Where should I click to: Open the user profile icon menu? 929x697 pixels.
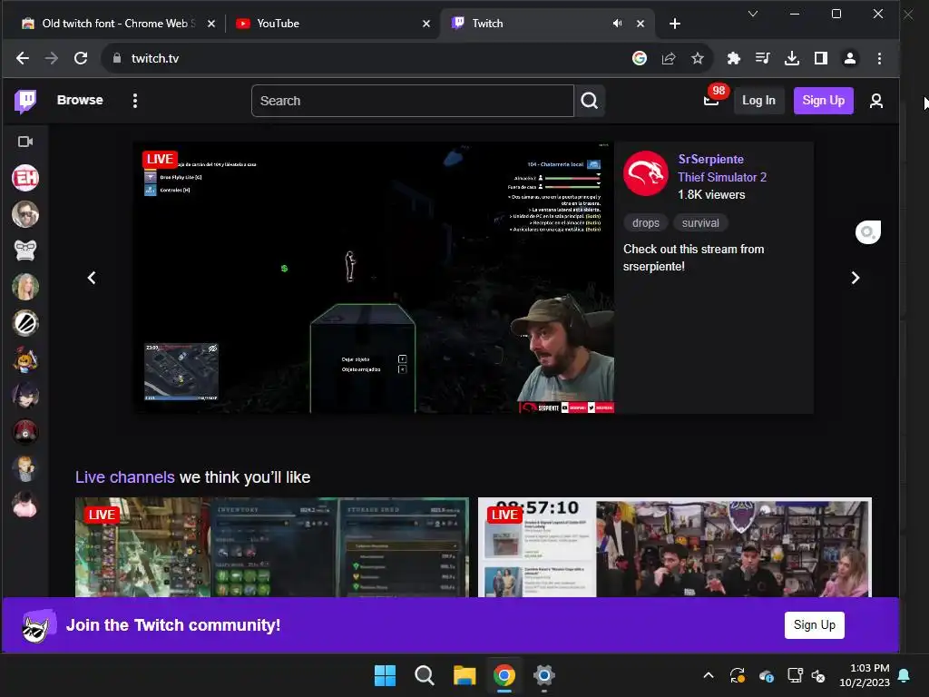pos(875,101)
